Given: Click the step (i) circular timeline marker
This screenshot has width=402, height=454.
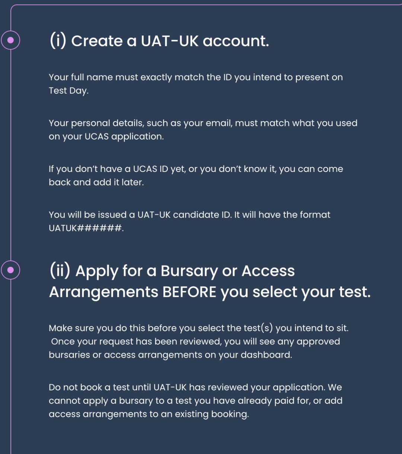Looking at the screenshot, I should coord(10,40).
